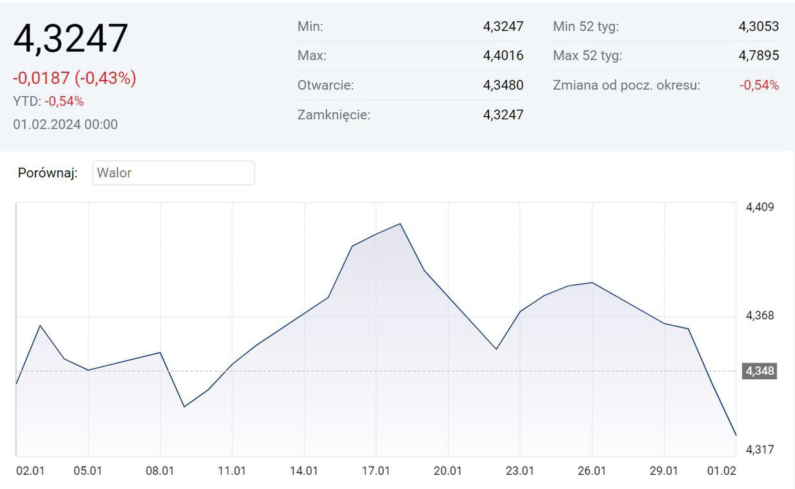Click the 4,348 highlighted price marker
The height and width of the screenshot is (489, 795).
760,371
